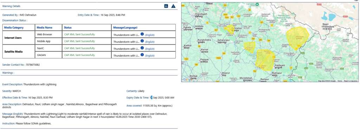Open the bar chart statistics icon
The image size is (360, 131).
click(x=166, y=6)
